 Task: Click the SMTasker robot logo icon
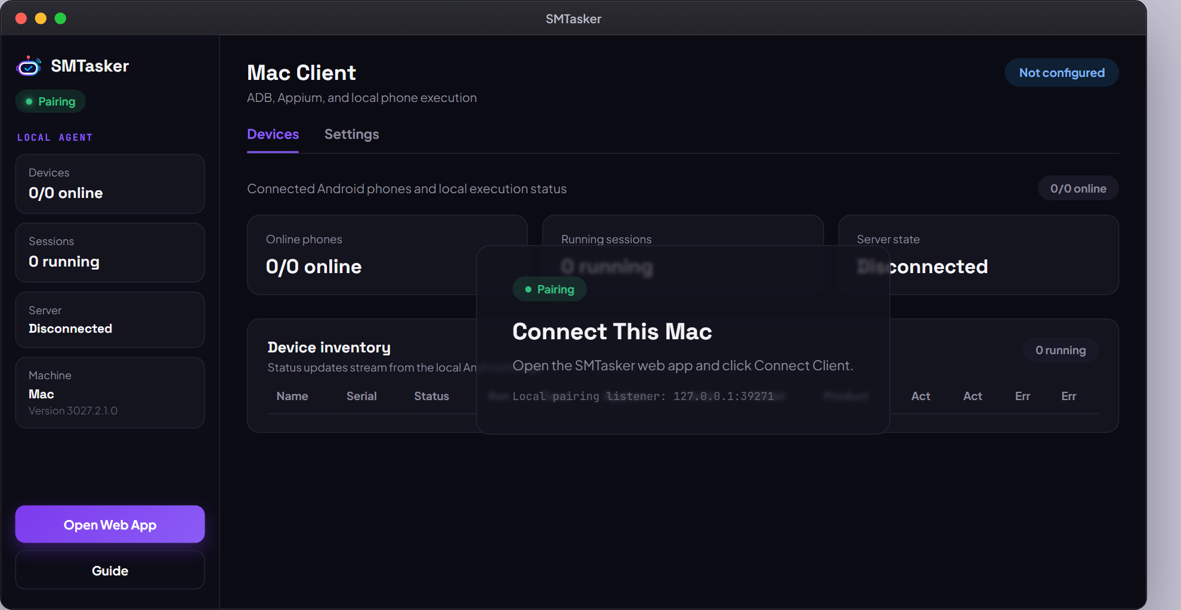click(29, 66)
